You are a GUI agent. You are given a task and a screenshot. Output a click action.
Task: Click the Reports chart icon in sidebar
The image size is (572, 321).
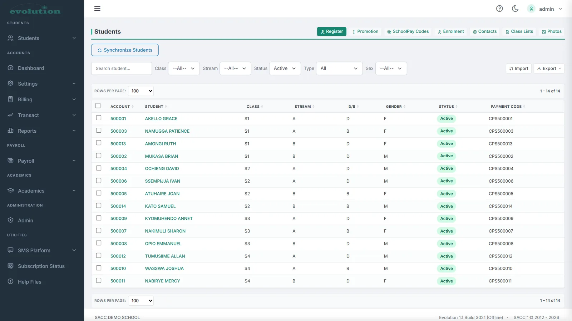11,131
